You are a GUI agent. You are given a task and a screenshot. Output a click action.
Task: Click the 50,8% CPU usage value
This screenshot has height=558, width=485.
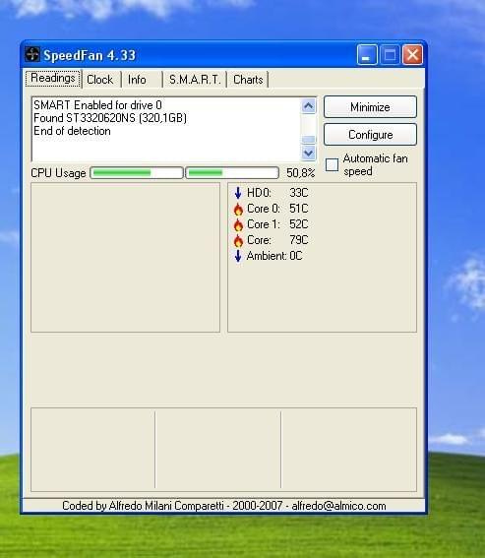(x=301, y=173)
